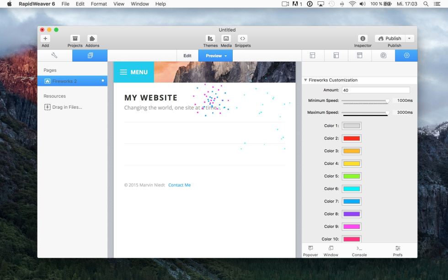Click the 3000ms maximum speed value

(x=405, y=112)
